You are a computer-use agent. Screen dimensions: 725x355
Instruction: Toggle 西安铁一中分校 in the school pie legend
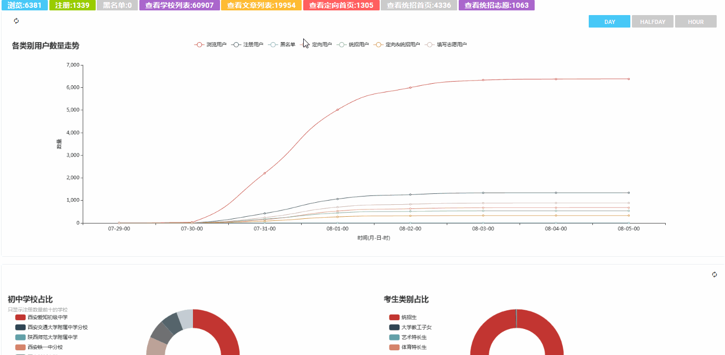pos(39,347)
